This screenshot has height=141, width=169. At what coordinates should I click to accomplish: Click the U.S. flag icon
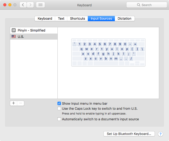(14, 37)
